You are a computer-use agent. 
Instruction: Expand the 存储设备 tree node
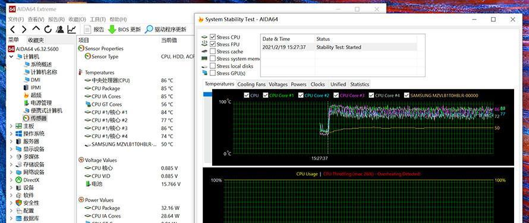11,164
